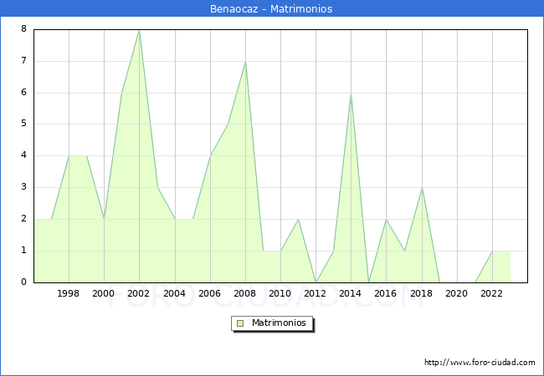Click the 2006 x-axis label

point(209,293)
